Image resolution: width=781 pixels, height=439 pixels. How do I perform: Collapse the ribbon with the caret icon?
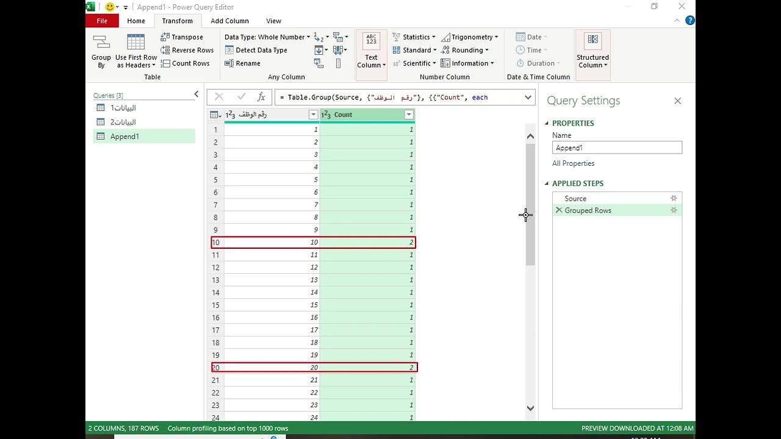click(x=677, y=21)
